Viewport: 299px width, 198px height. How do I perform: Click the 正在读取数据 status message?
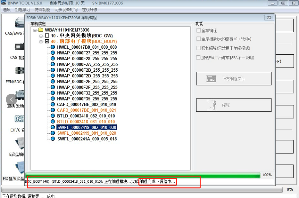(x=29, y=196)
